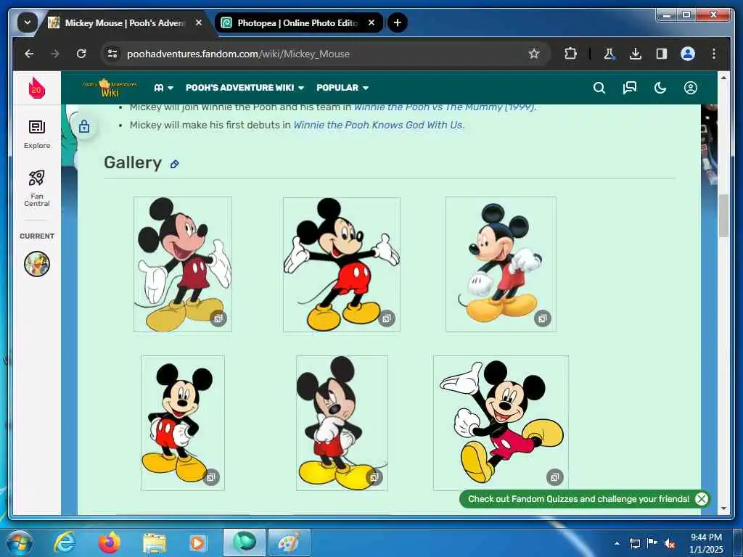Screen dimensions: 743x557
Task: Open gallery image of jumping Mickey
Action: click(x=501, y=423)
